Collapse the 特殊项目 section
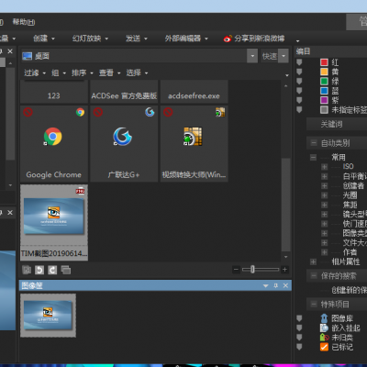The height and width of the screenshot is (367, 367). [x=314, y=304]
